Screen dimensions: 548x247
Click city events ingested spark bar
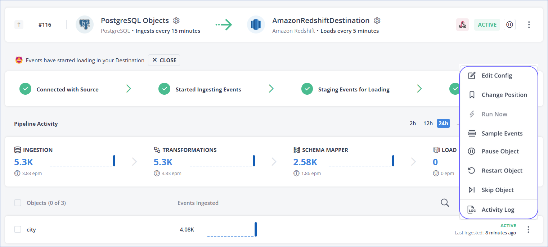coord(256,229)
